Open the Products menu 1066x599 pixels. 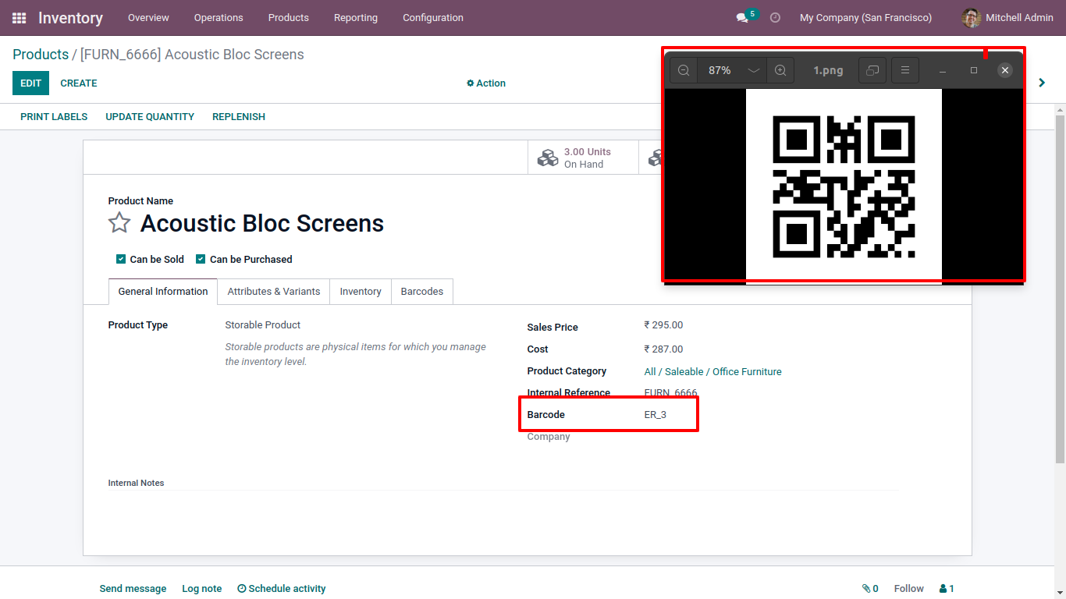point(289,17)
